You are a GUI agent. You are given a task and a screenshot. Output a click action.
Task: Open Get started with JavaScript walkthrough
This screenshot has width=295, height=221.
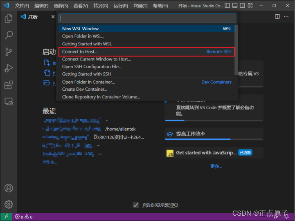click(x=214, y=153)
